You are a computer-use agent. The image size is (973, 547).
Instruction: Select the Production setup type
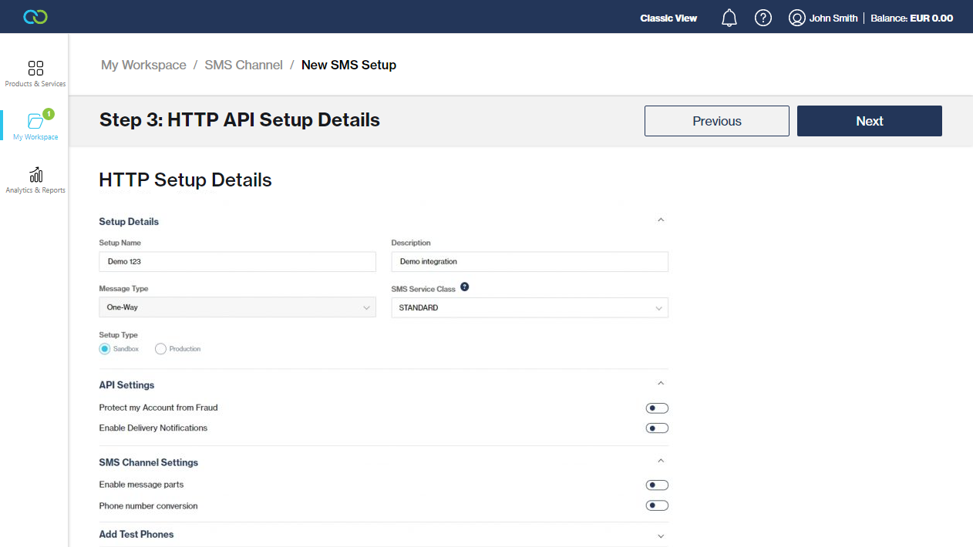coord(160,349)
